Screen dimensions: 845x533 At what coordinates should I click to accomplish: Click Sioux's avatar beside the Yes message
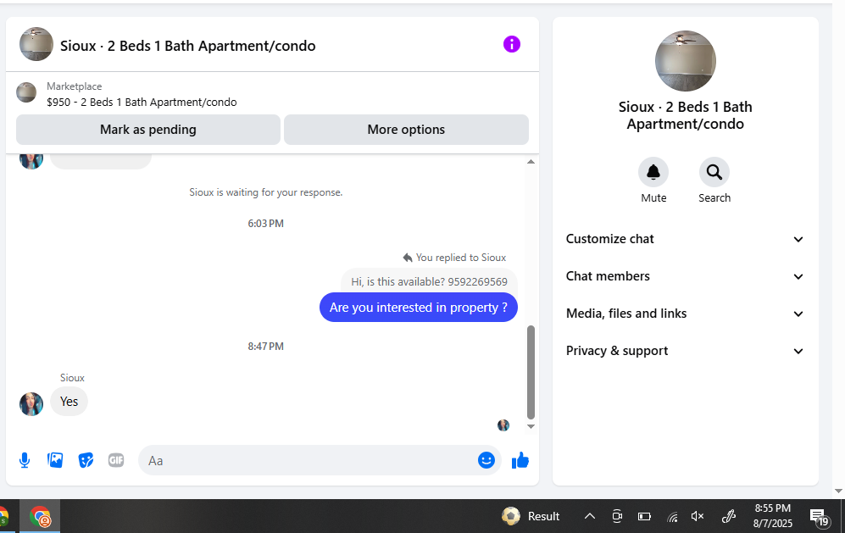31,404
